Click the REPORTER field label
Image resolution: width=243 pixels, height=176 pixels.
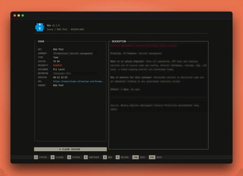[x=43, y=73]
